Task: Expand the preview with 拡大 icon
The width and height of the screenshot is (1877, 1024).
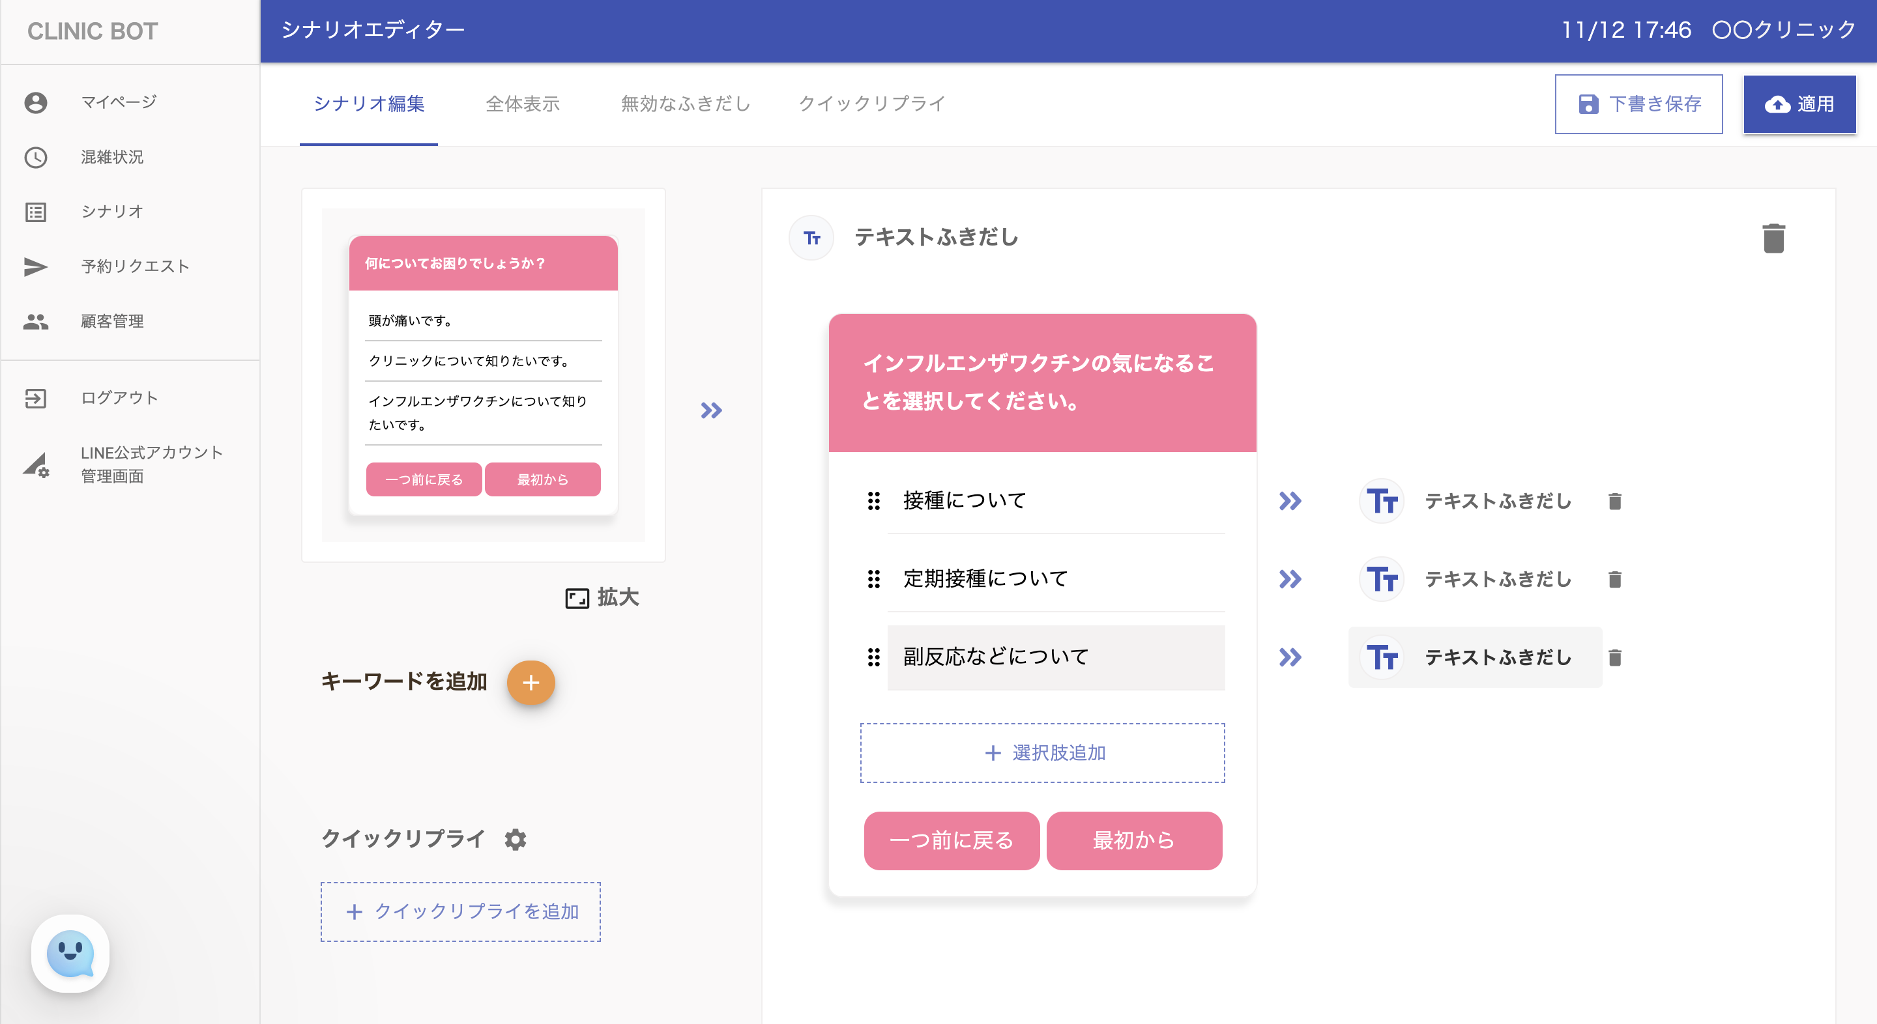Action: point(601,598)
